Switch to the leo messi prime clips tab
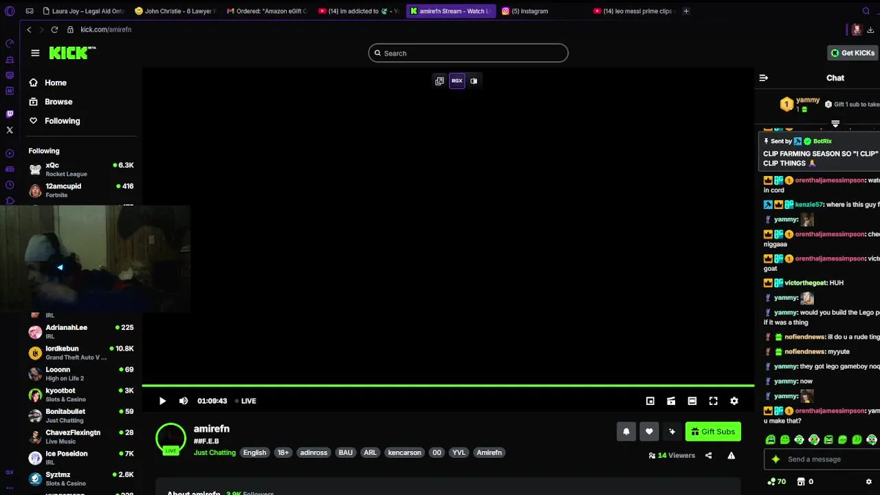880x495 pixels. click(x=634, y=11)
